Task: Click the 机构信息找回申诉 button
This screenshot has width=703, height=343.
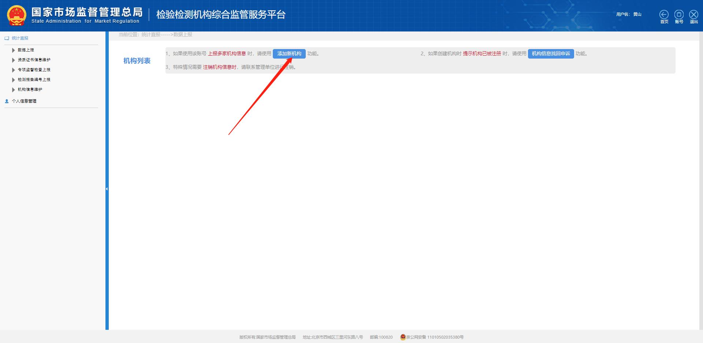Action: click(551, 53)
